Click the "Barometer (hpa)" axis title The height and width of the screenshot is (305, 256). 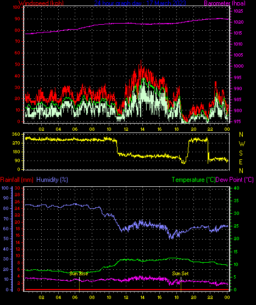(x=225, y=3)
